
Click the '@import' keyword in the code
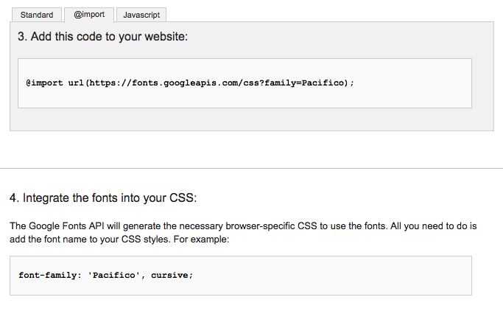click(44, 83)
